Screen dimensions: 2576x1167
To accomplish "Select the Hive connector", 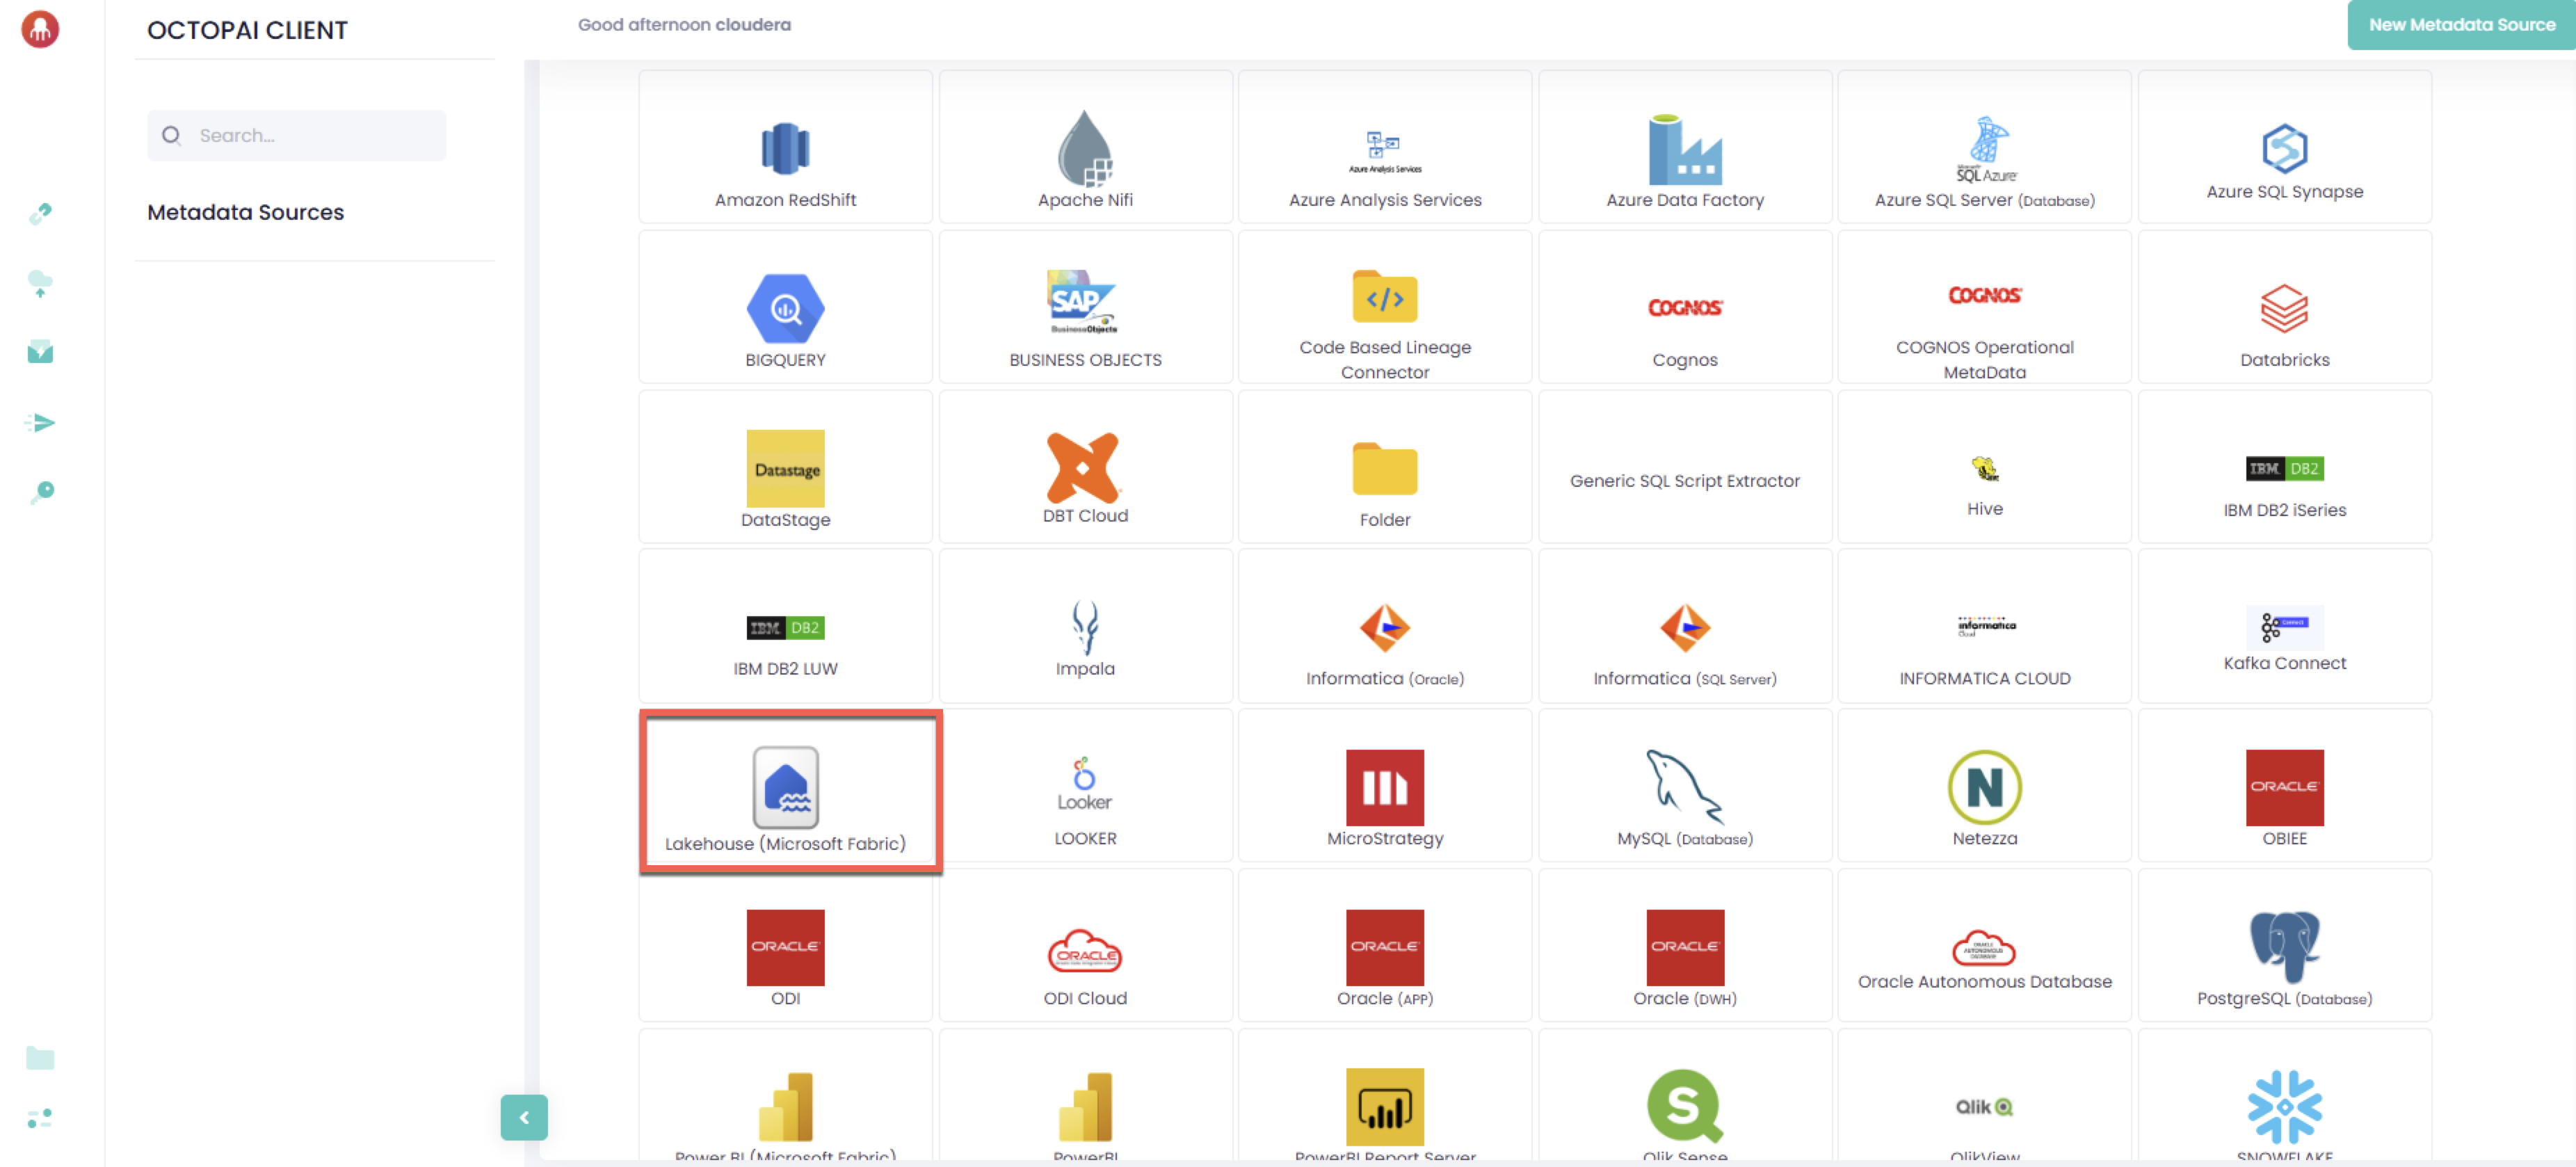I will point(1985,467).
